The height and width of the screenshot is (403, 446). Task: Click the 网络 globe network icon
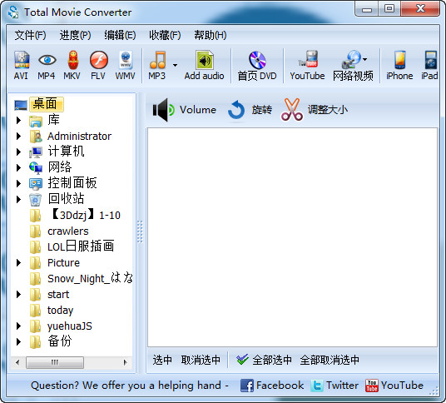(36, 168)
